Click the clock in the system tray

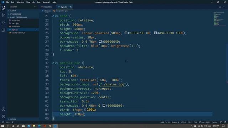(x=216, y=126)
